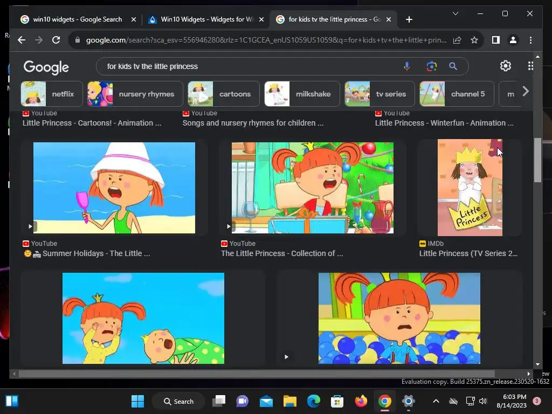
Task: Open the Christmas tree Little Princess thumbnail
Action: tap(312, 188)
